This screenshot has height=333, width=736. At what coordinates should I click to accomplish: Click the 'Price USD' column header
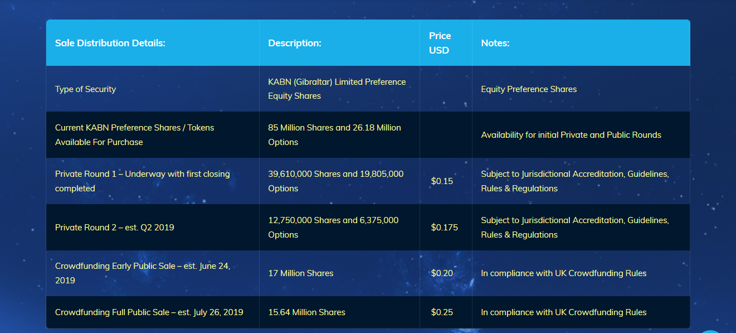[x=440, y=43]
